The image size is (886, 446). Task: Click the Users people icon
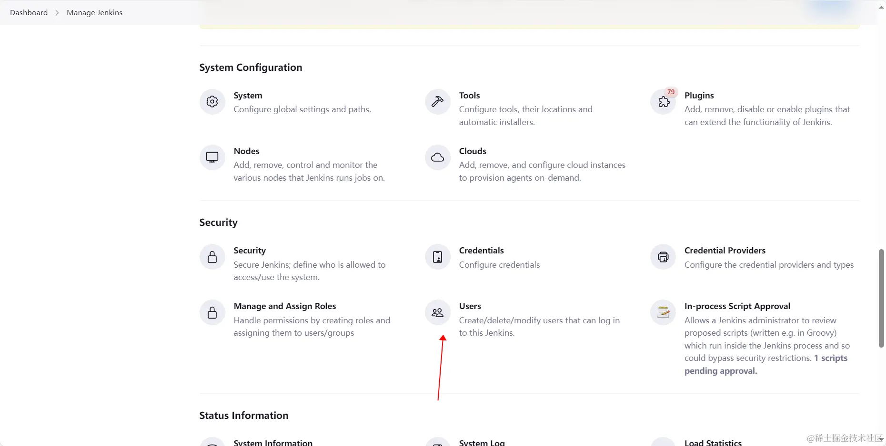[437, 312]
